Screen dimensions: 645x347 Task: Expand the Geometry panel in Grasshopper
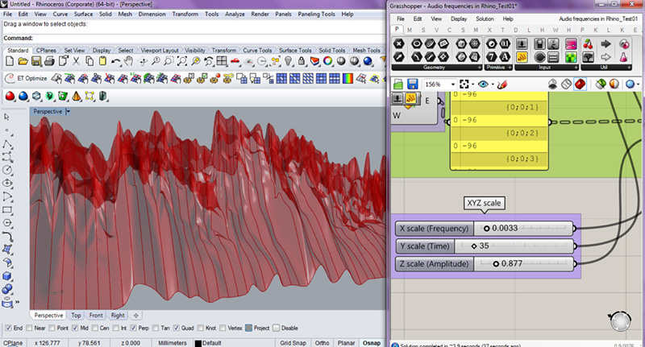[480, 68]
